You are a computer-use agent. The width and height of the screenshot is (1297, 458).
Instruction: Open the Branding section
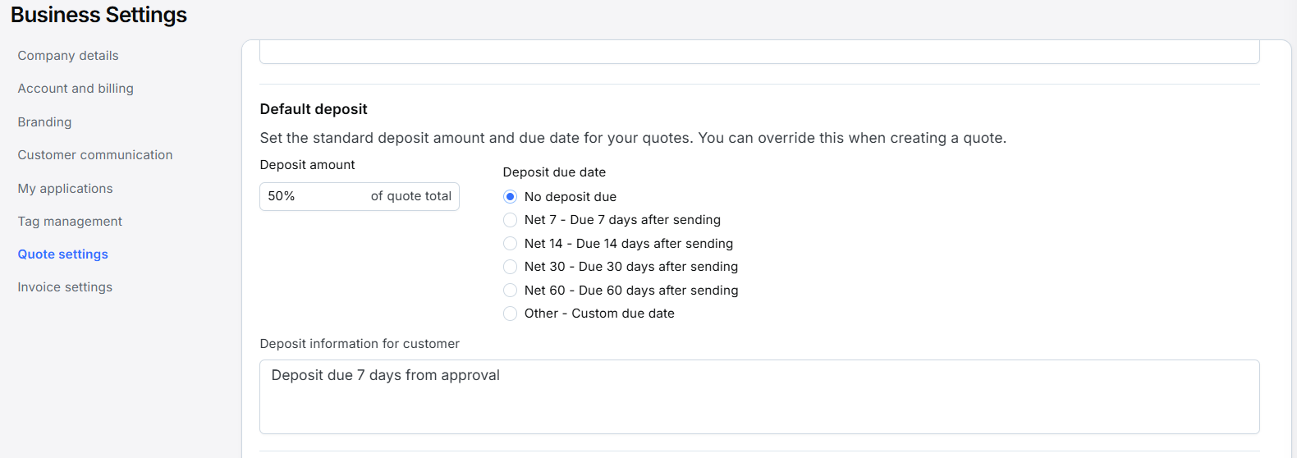click(44, 122)
